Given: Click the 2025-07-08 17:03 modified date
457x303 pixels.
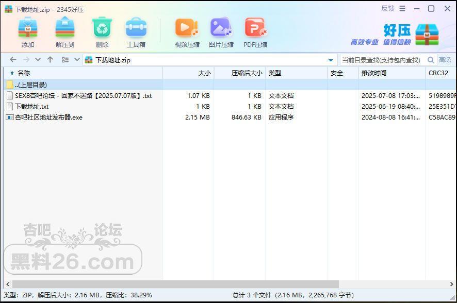Looking at the screenshot, I should tap(390, 95).
